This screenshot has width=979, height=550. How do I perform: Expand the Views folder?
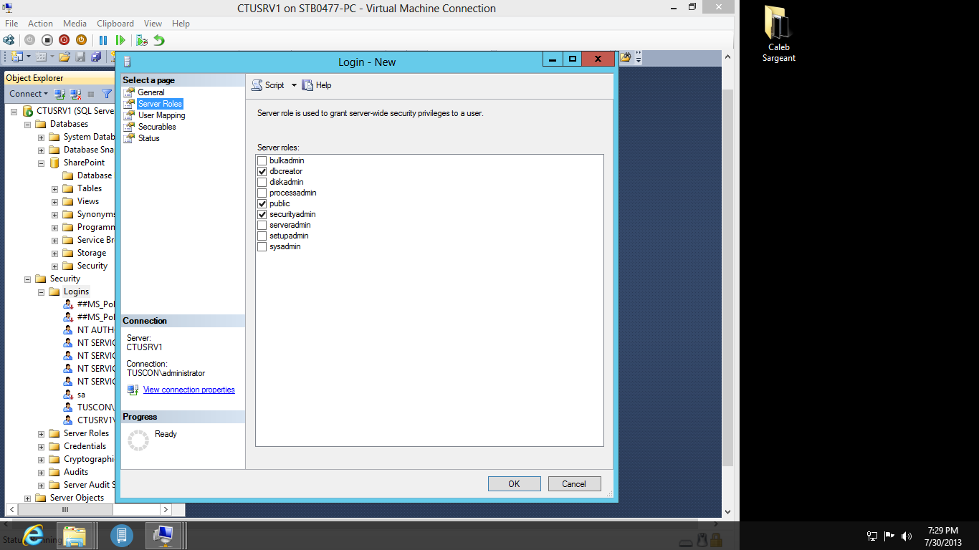[54, 202]
